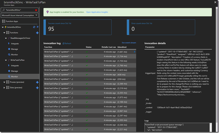Close the blade with top-right X
Screen dimensions: 219x133
coord(215,2)
